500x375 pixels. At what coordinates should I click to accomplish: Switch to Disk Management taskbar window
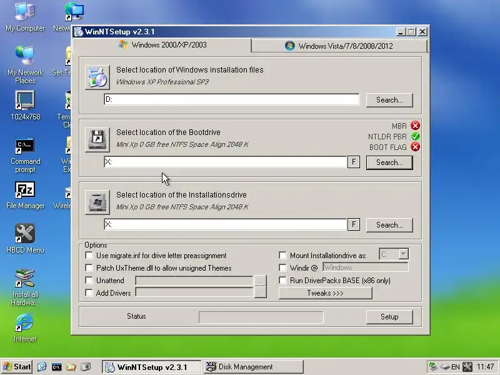pyautogui.click(x=254, y=367)
